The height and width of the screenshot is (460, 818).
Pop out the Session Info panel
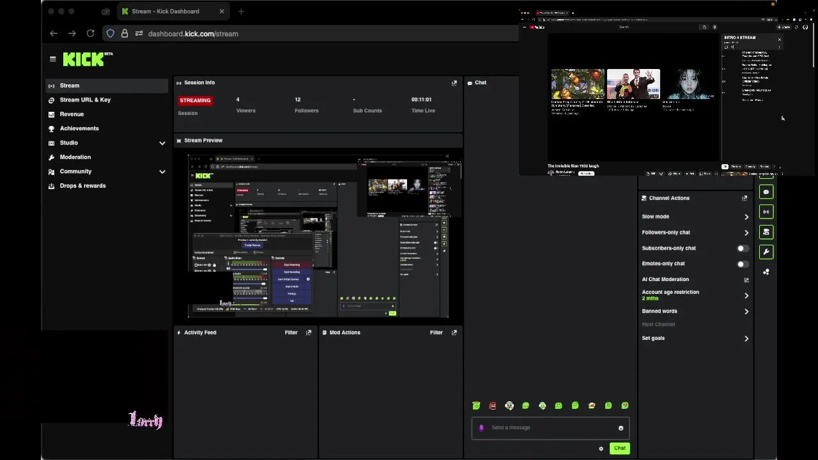tap(454, 83)
